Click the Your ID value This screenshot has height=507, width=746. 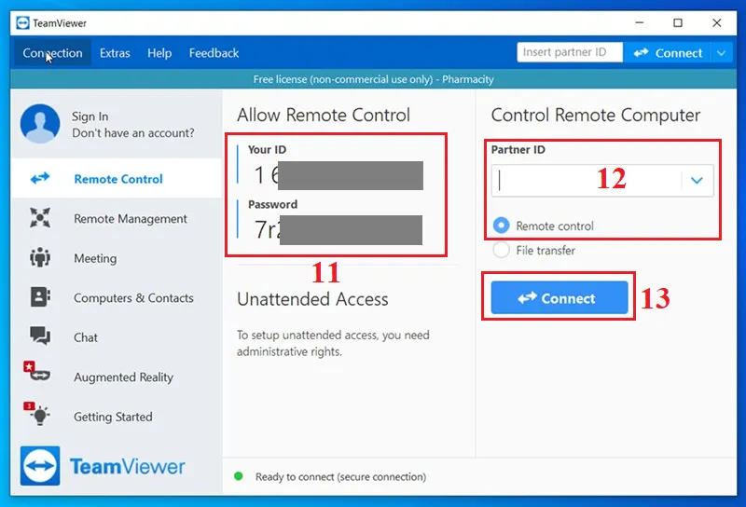tap(338, 175)
